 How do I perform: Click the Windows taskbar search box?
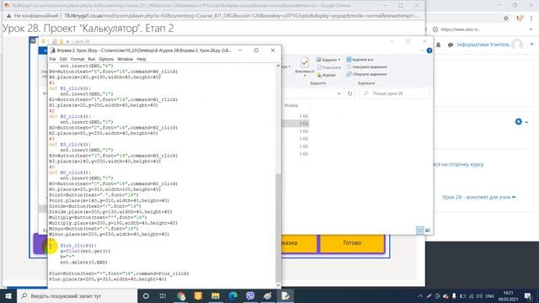[77, 295]
